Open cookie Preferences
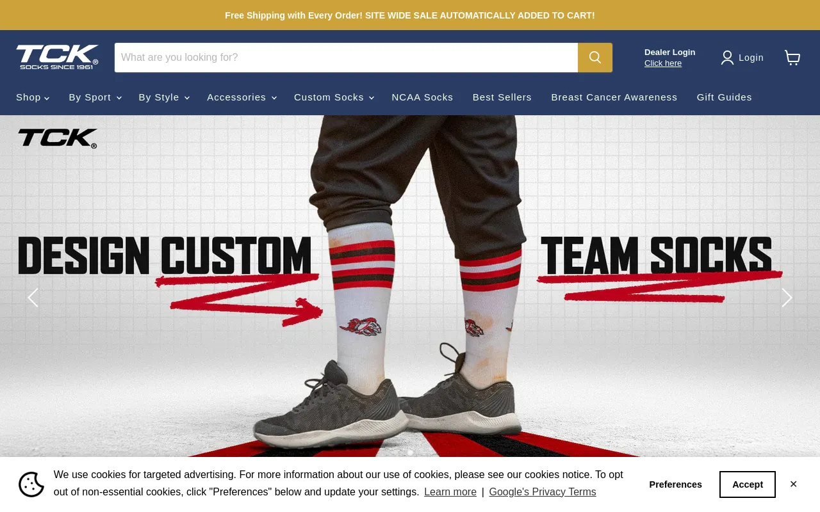The image size is (820, 512). click(x=675, y=484)
